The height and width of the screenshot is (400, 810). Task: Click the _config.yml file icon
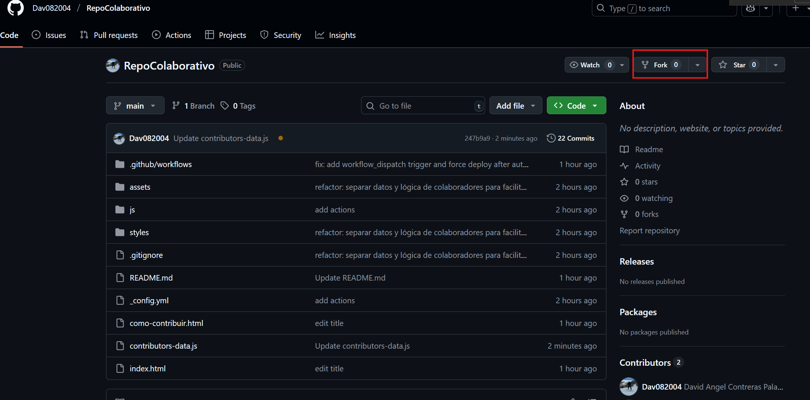[120, 300]
